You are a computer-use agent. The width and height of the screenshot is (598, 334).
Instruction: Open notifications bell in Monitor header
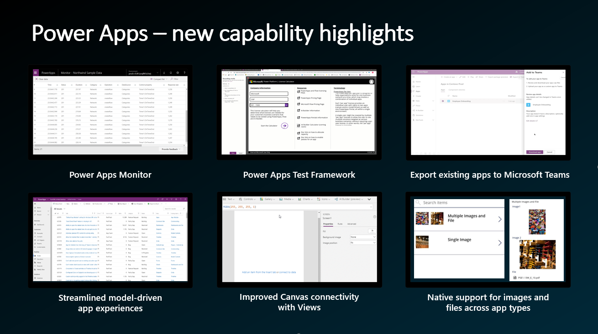coord(171,73)
